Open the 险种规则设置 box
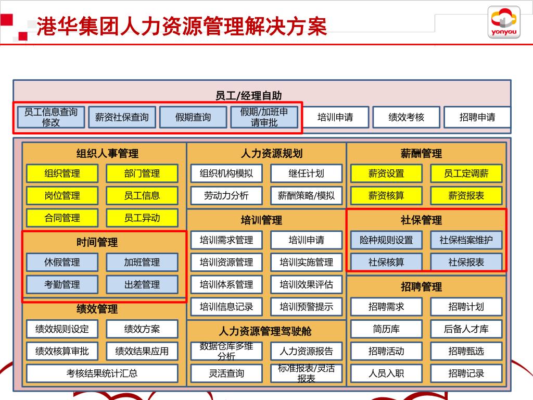The width and height of the screenshot is (533, 400). (x=386, y=240)
